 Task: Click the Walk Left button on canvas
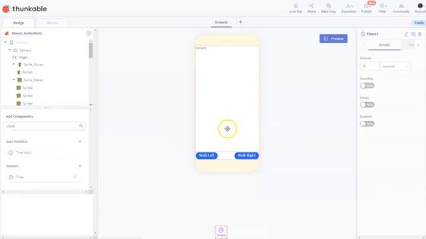tap(206, 155)
